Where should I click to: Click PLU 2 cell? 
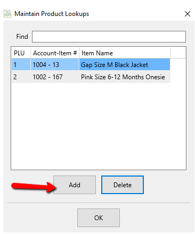click(21, 77)
